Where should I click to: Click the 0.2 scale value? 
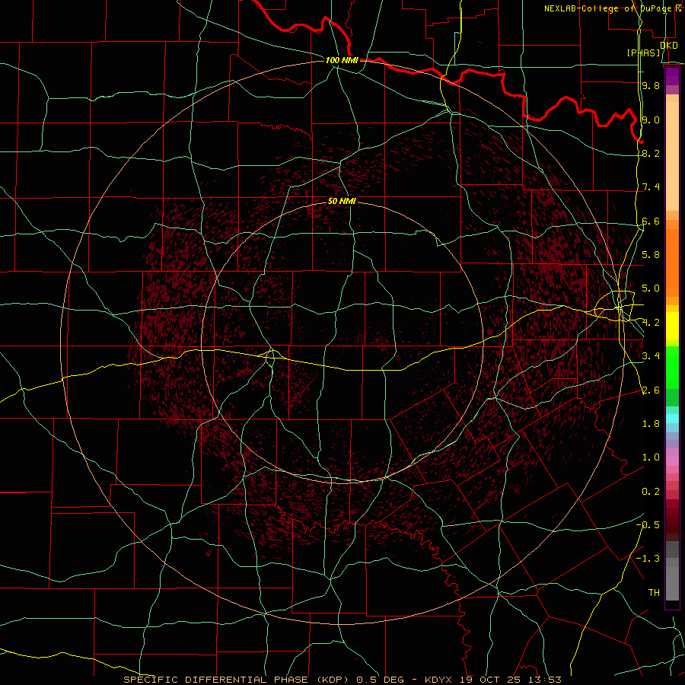651,491
